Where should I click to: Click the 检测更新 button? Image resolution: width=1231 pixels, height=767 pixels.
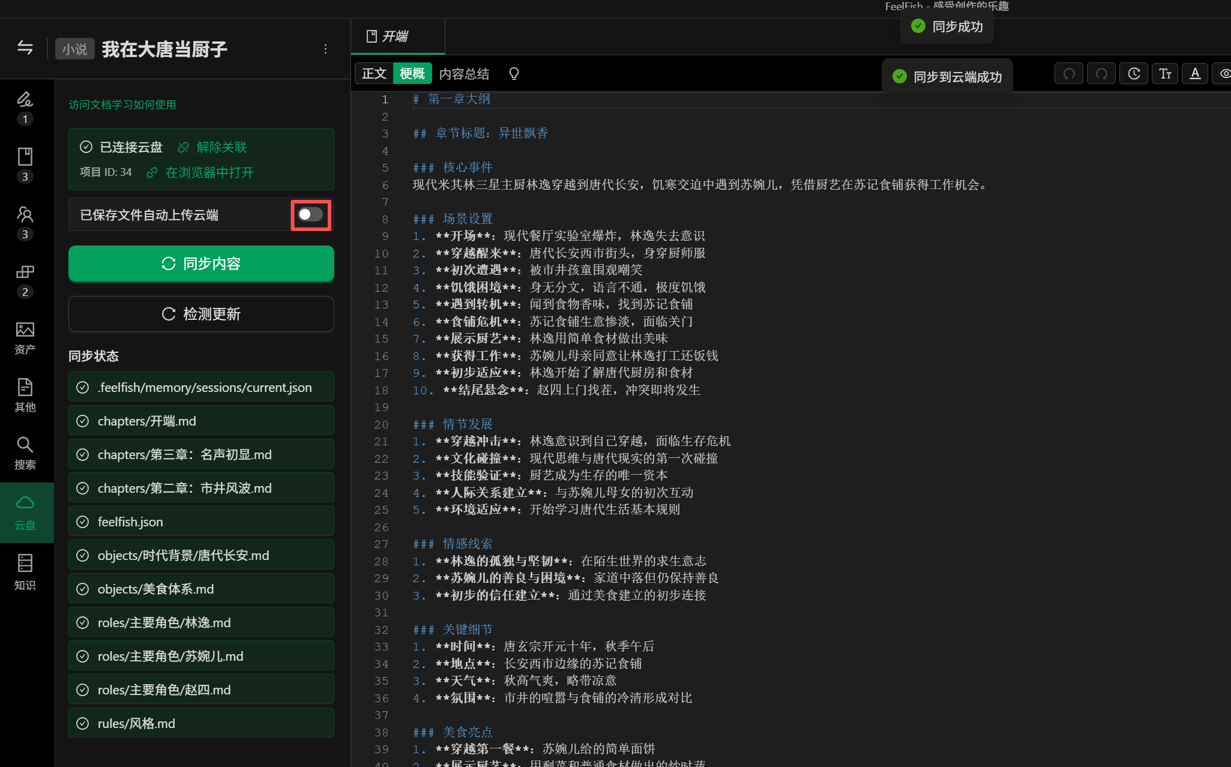[201, 314]
